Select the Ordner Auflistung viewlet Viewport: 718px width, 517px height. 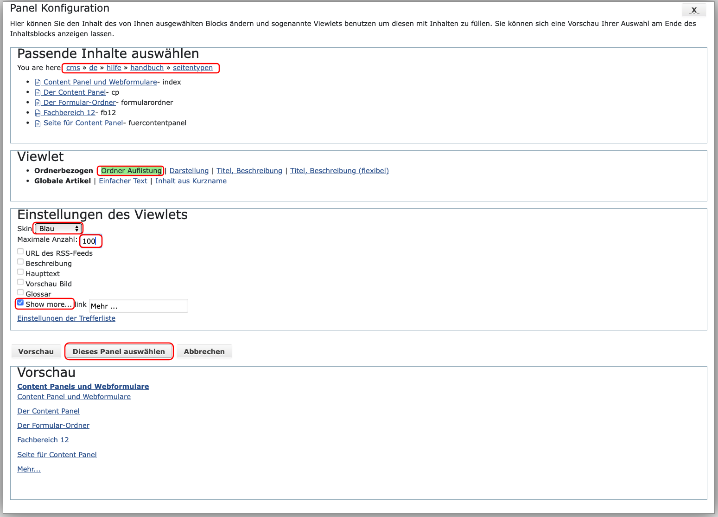[x=131, y=171]
